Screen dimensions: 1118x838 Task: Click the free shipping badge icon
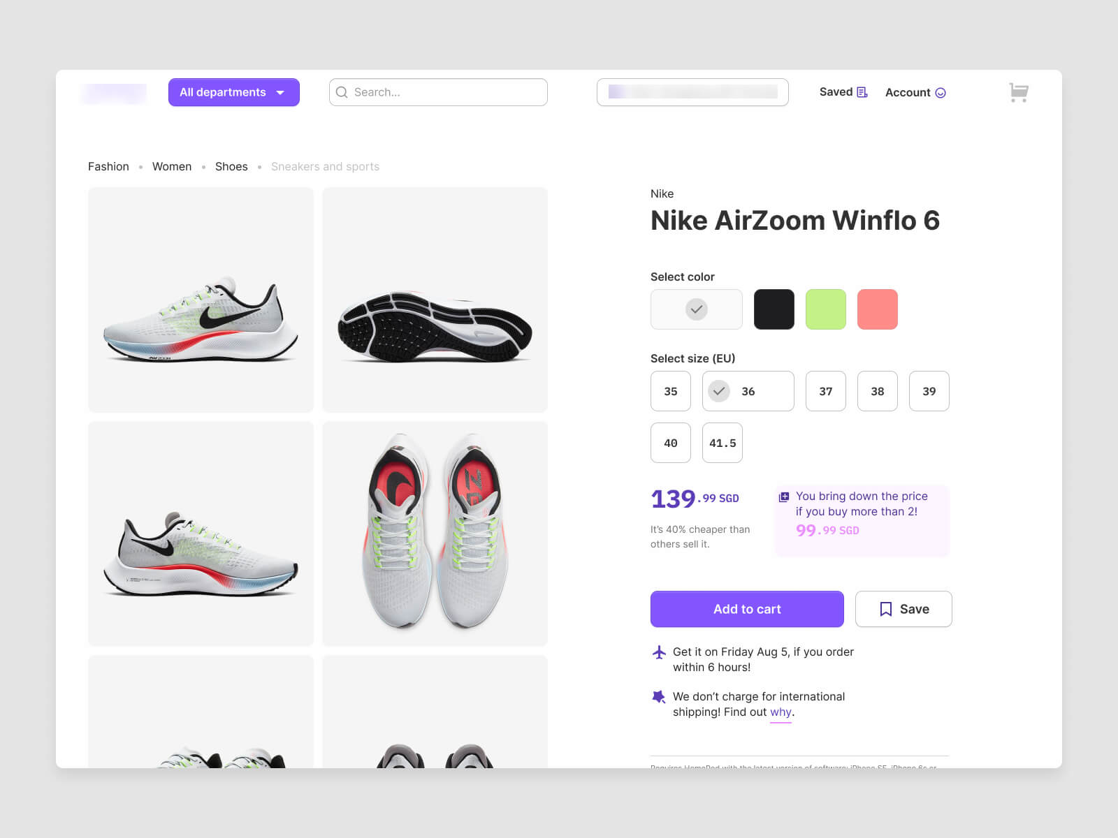click(x=658, y=696)
